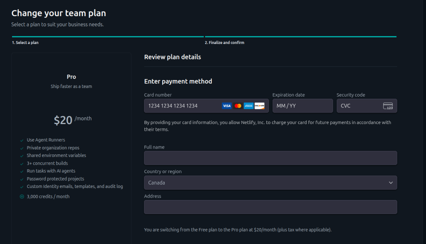Click the switching from Free to Pro notice
This screenshot has width=426, height=244.
coord(238,229)
